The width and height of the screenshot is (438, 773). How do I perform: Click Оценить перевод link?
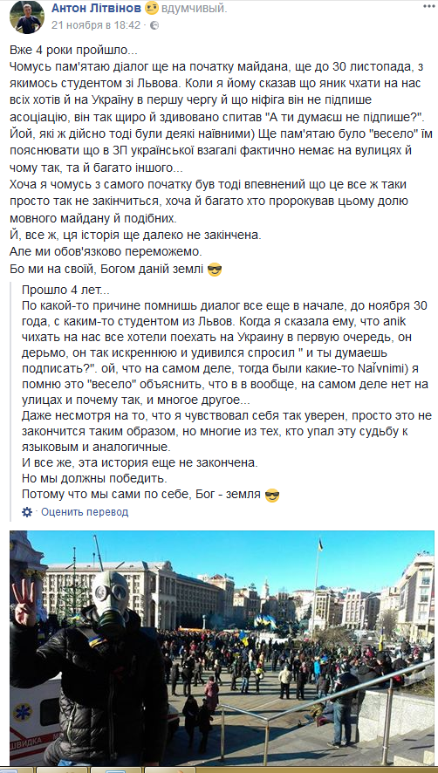tap(85, 512)
